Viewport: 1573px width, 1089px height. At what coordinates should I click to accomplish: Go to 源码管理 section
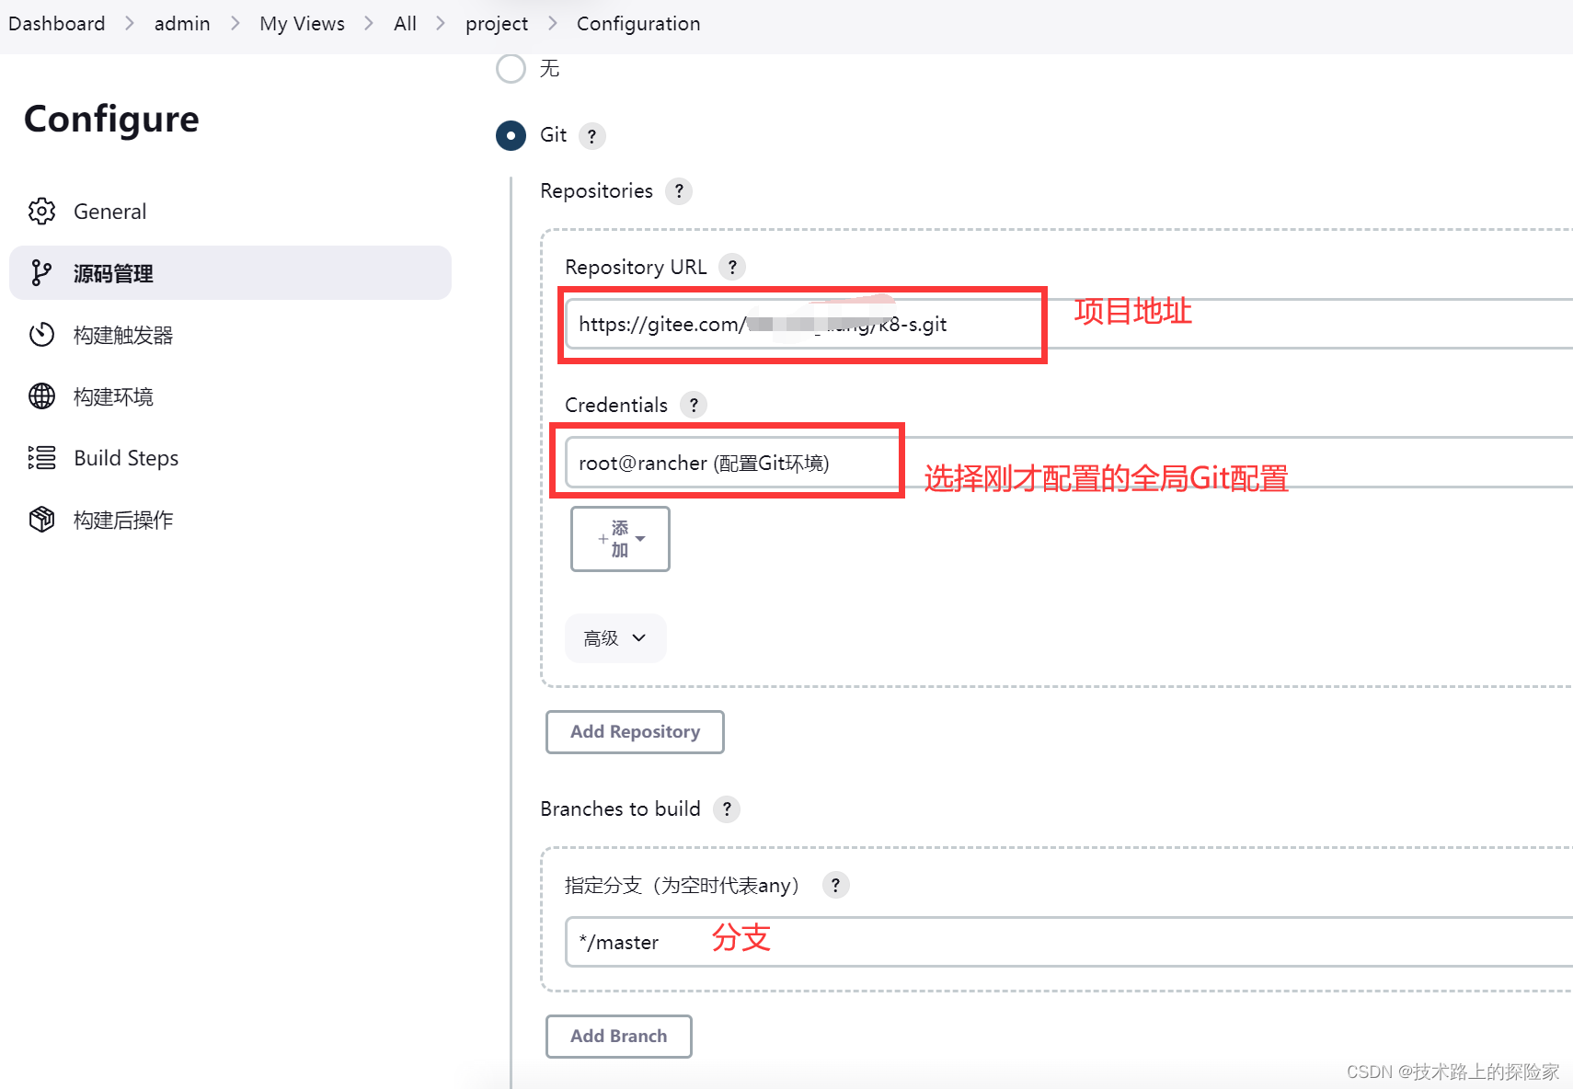click(230, 273)
